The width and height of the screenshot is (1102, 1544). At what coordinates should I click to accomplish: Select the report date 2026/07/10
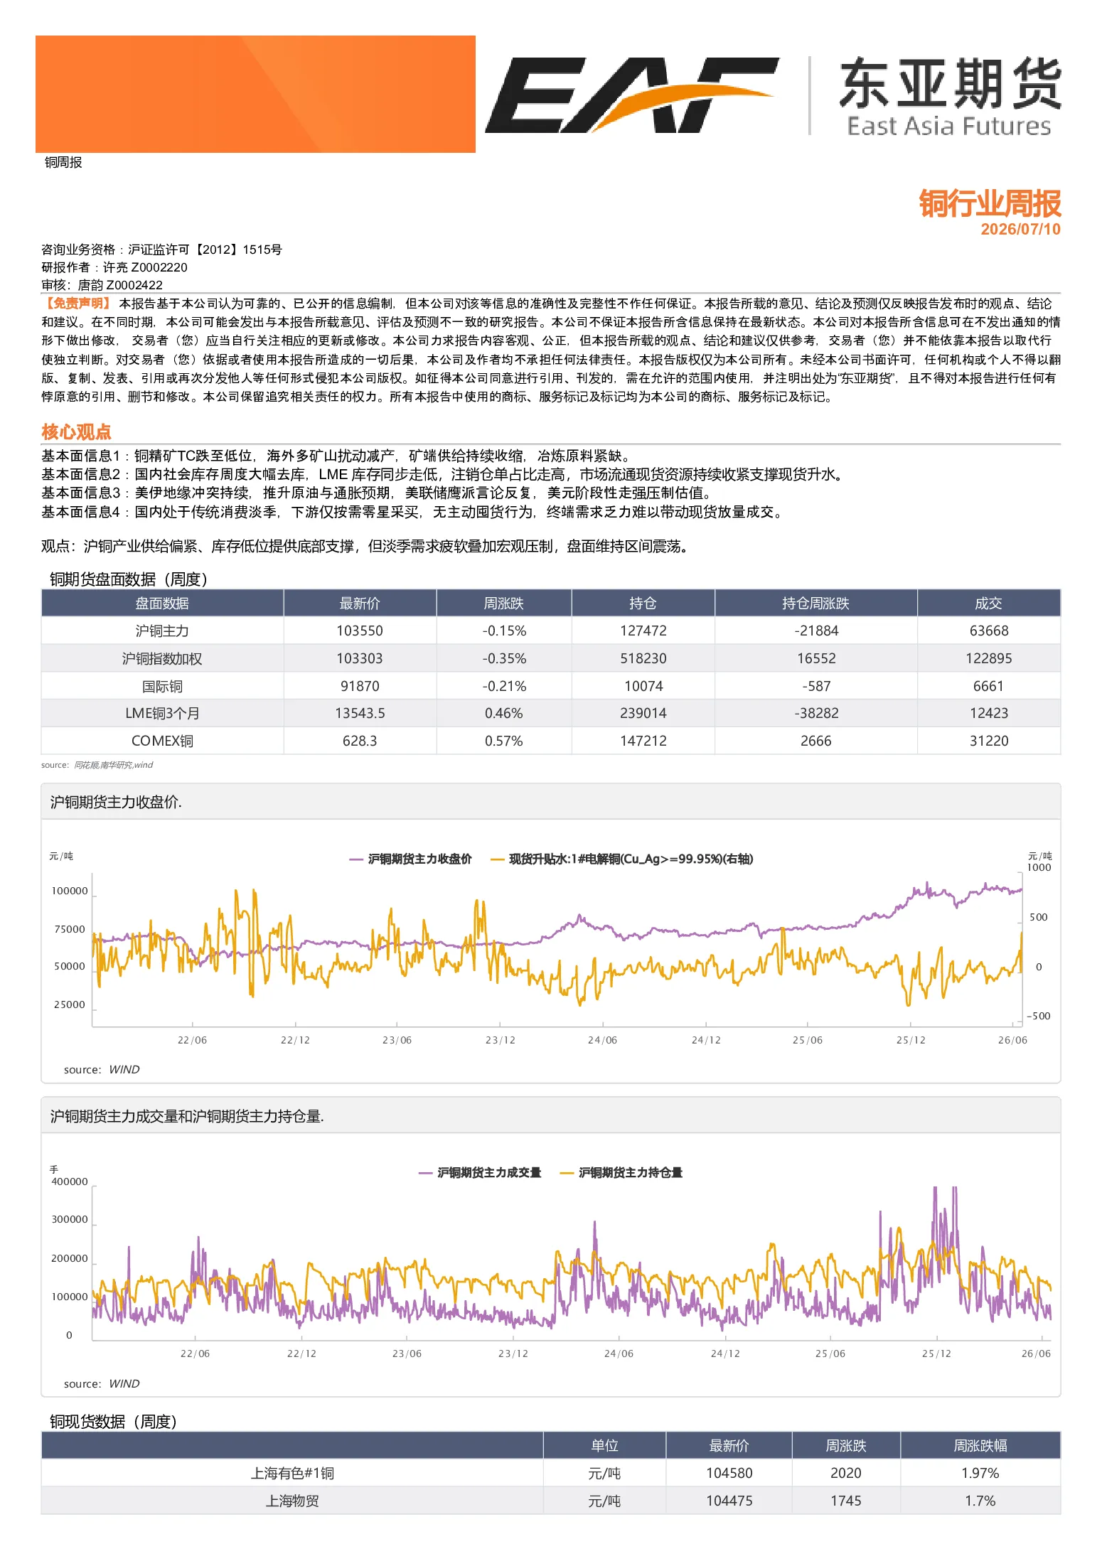tap(1020, 229)
